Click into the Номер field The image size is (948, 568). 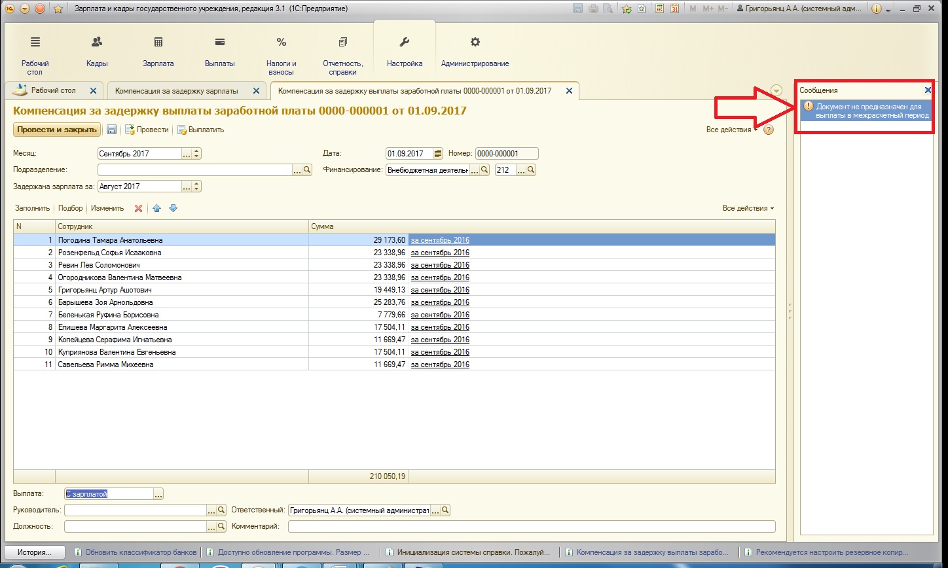click(x=507, y=154)
